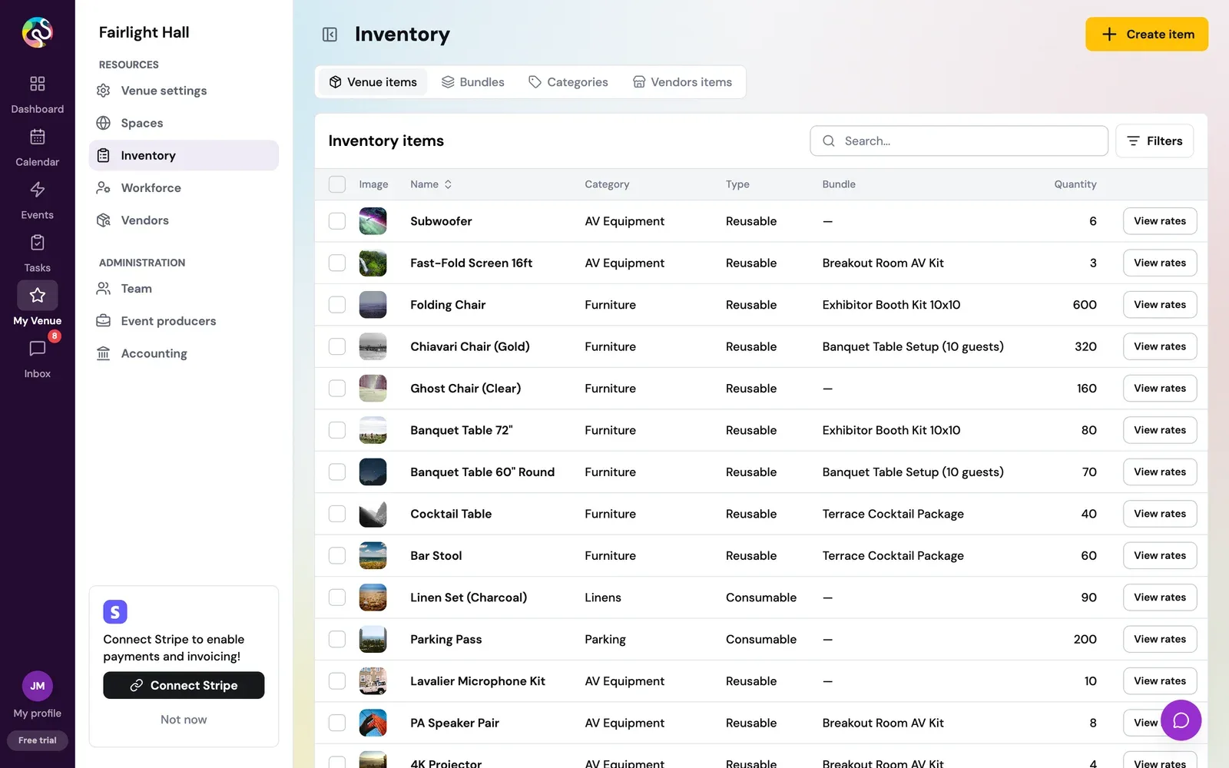The image size is (1229, 768).
Task: Click the Connect Stripe button
Action: [184, 685]
